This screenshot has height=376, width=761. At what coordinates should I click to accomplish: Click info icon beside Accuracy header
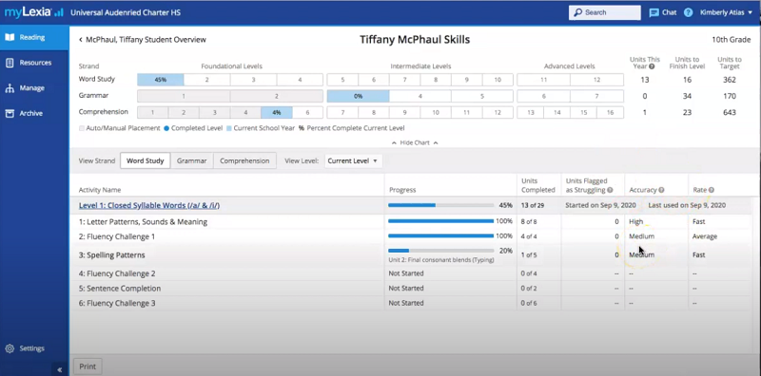[661, 190]
